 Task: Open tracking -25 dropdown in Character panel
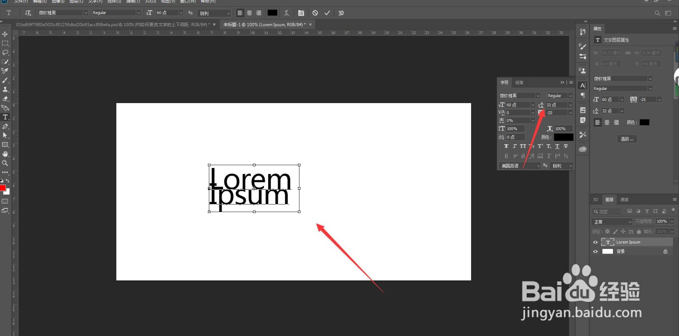click(570, 112)
